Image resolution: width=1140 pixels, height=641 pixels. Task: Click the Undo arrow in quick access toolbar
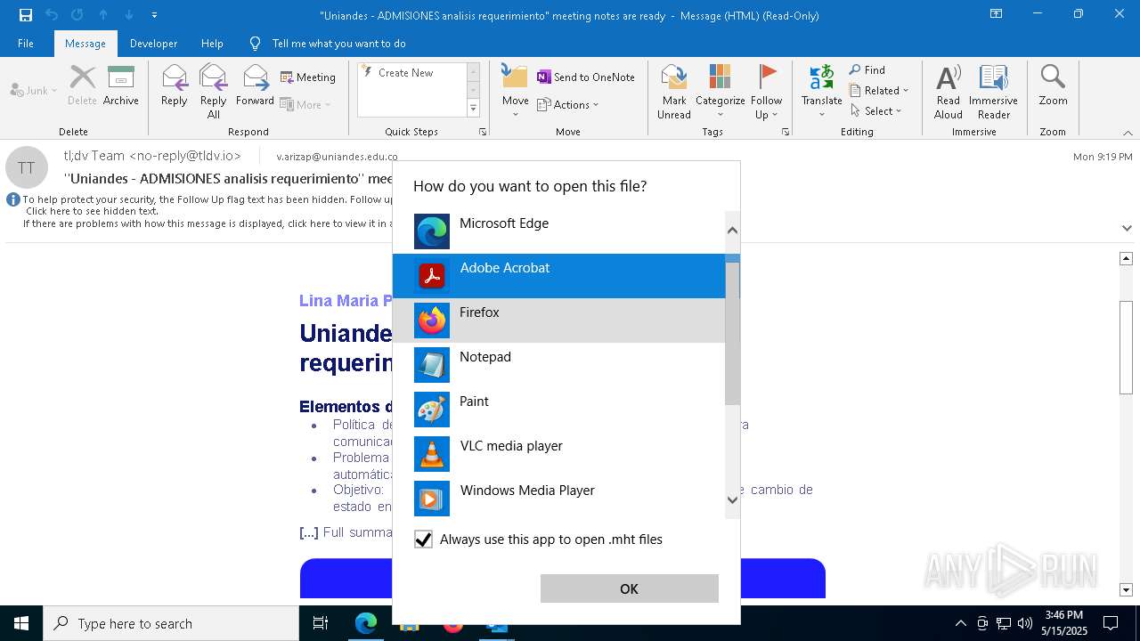[52, 15]
